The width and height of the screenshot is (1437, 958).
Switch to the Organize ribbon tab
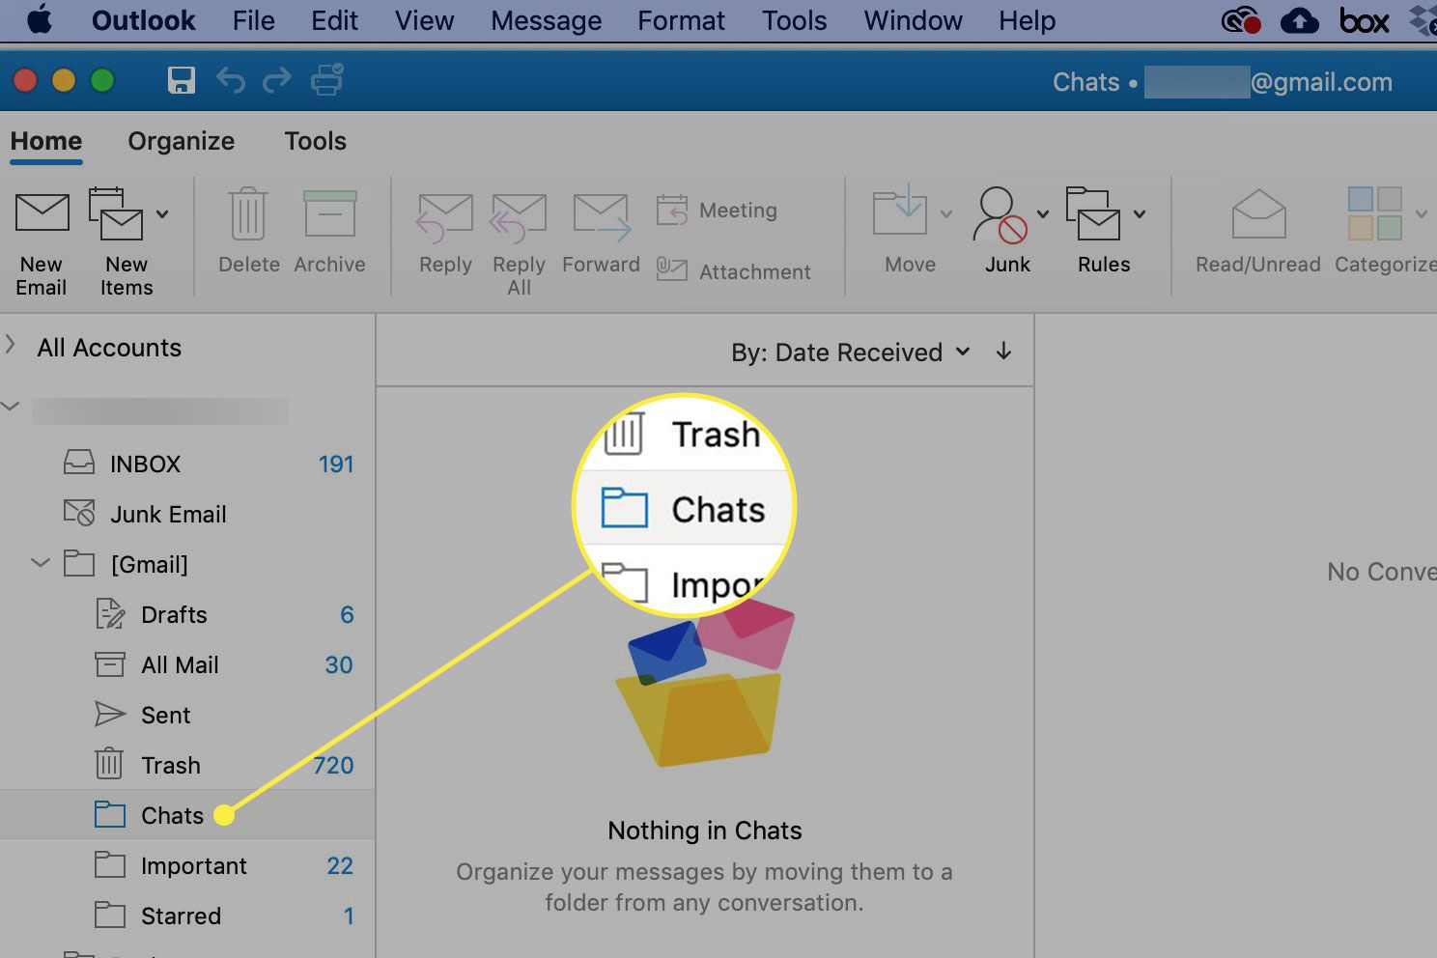tap(182, 141)
